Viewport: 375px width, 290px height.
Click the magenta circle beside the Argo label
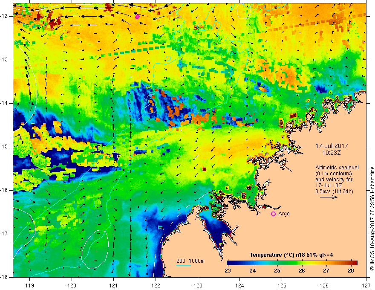[x=273, y=214]
